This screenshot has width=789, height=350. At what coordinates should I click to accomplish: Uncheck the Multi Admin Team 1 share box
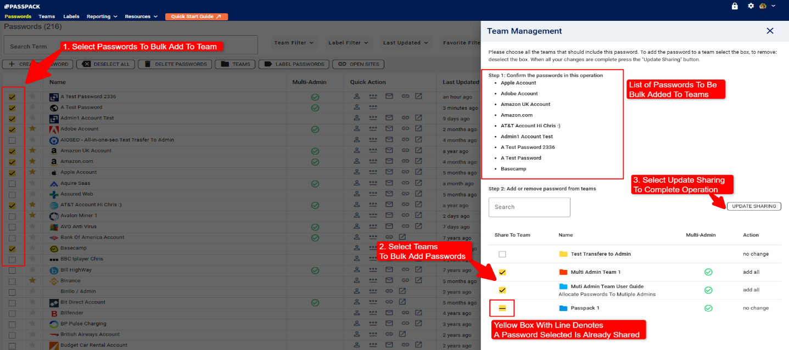(502, 272)
